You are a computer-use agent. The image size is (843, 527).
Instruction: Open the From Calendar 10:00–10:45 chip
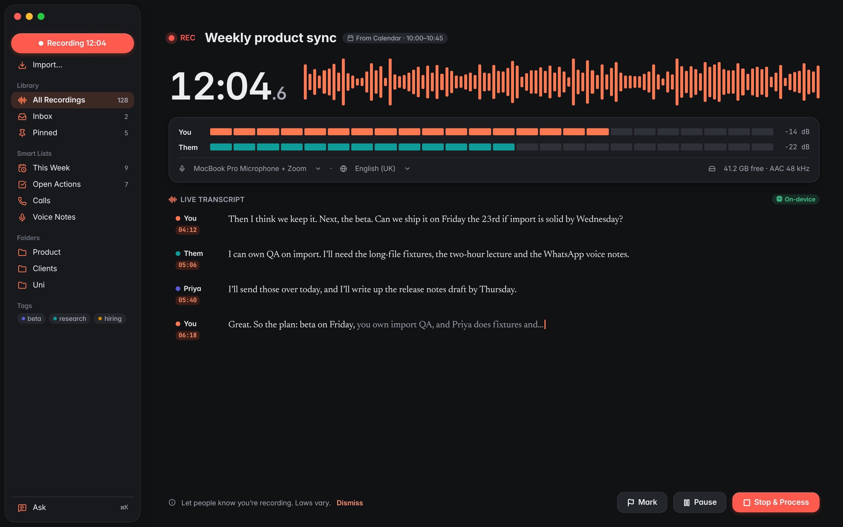click(x=395, y=38)
